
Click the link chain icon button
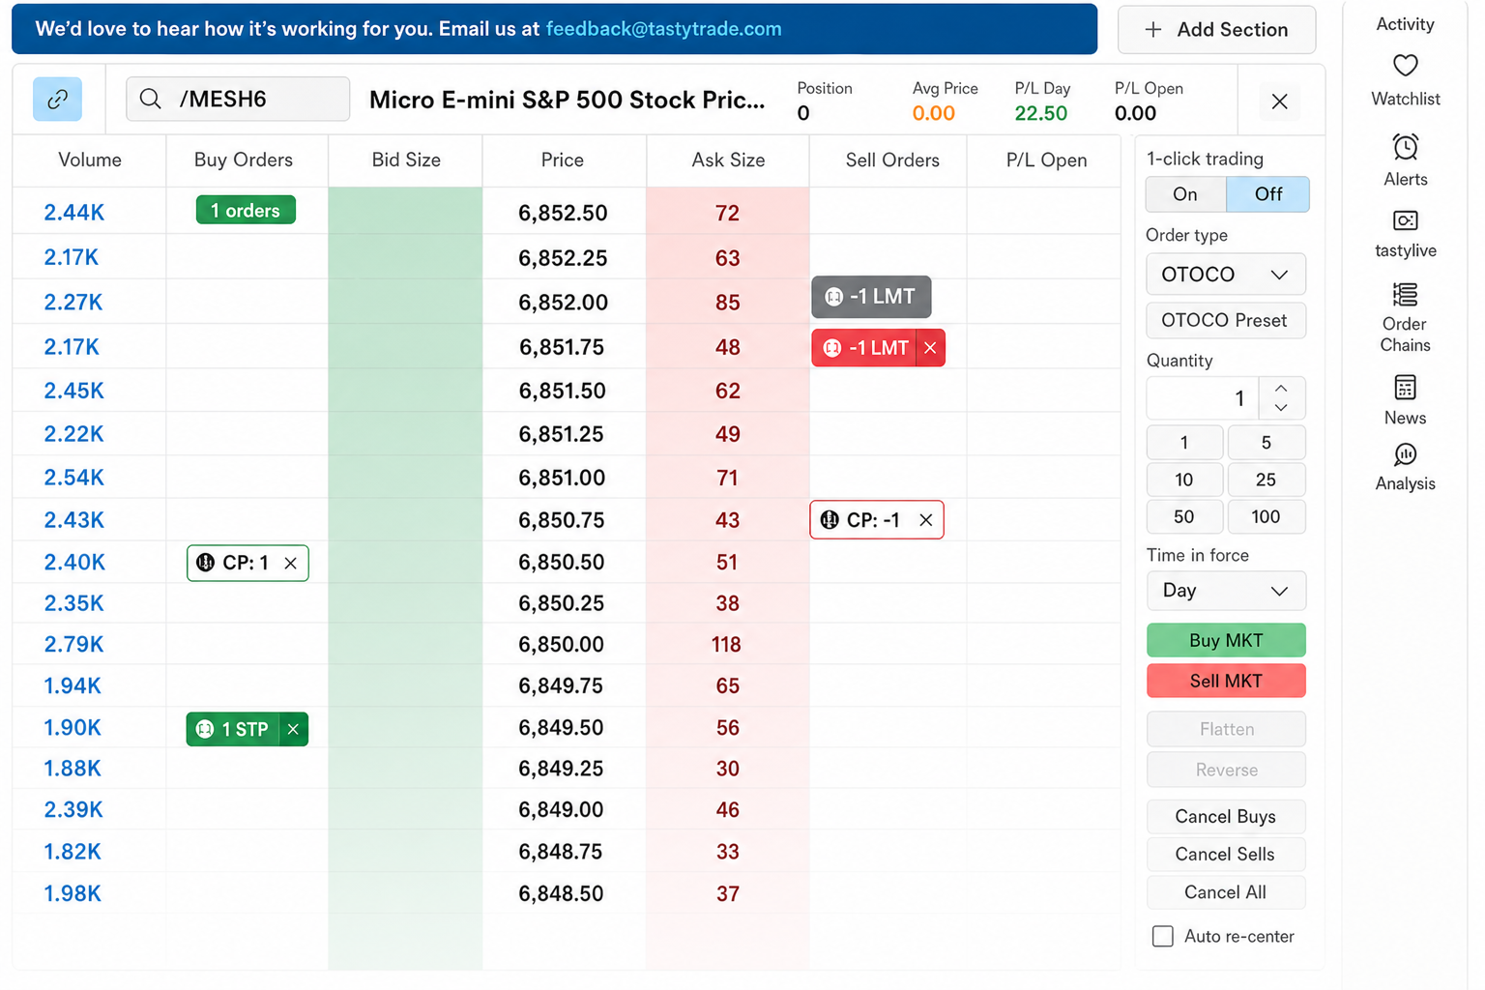click(x=57, y=100)
